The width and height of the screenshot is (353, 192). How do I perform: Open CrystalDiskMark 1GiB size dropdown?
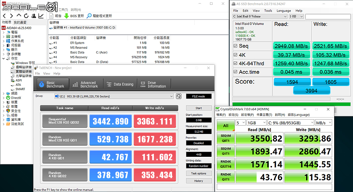click(x=257, y=123)
